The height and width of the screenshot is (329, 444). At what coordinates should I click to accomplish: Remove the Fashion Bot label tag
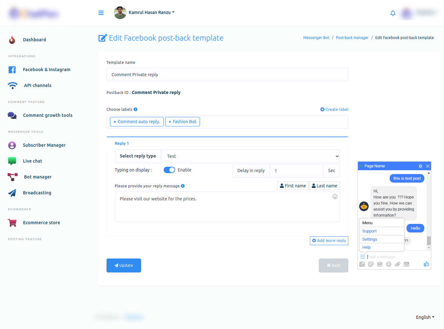click(x=170, y=122)
